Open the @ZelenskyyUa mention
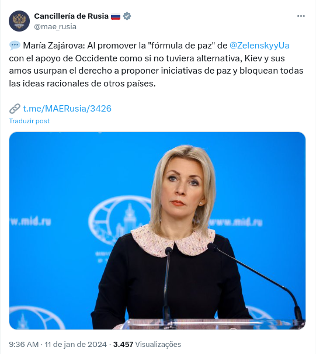 (x=259, y=46)
